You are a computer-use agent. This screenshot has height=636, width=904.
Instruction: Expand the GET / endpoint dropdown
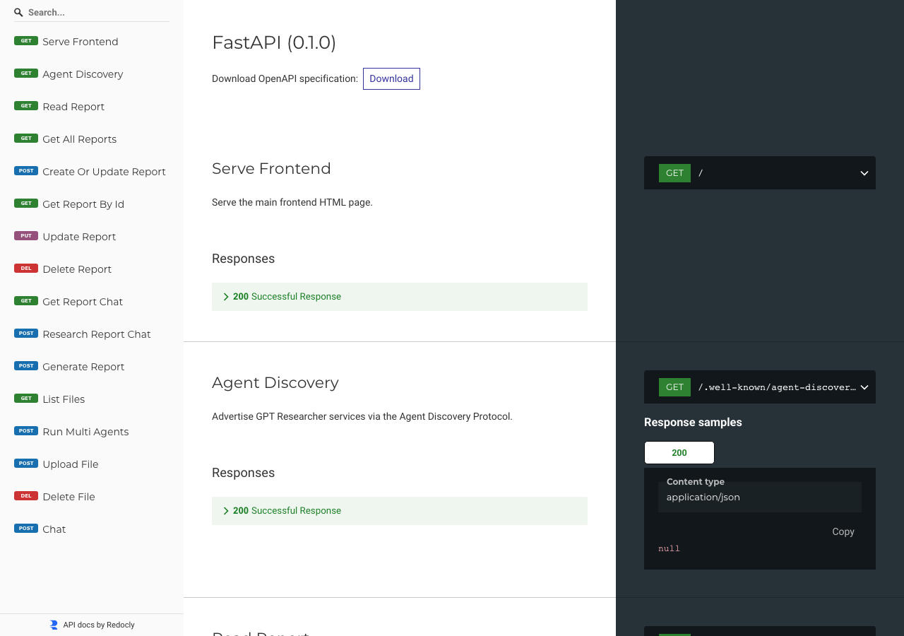[x=760, y=173]
